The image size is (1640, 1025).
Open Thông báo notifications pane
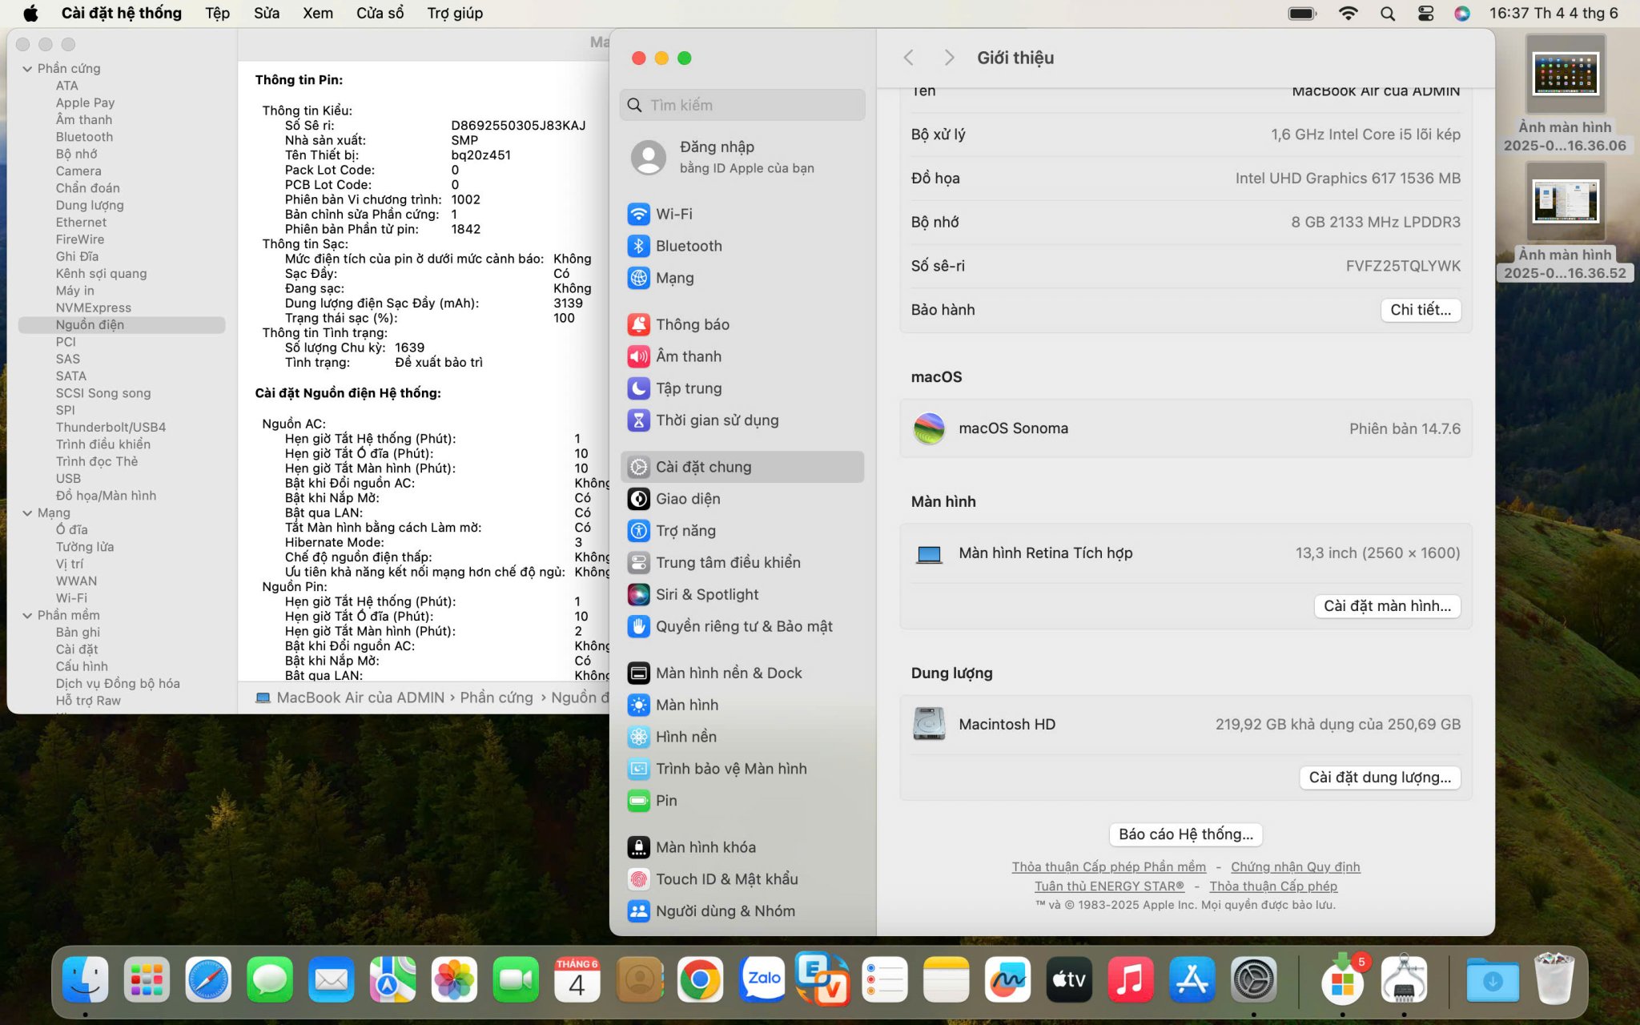pos(742,324)
